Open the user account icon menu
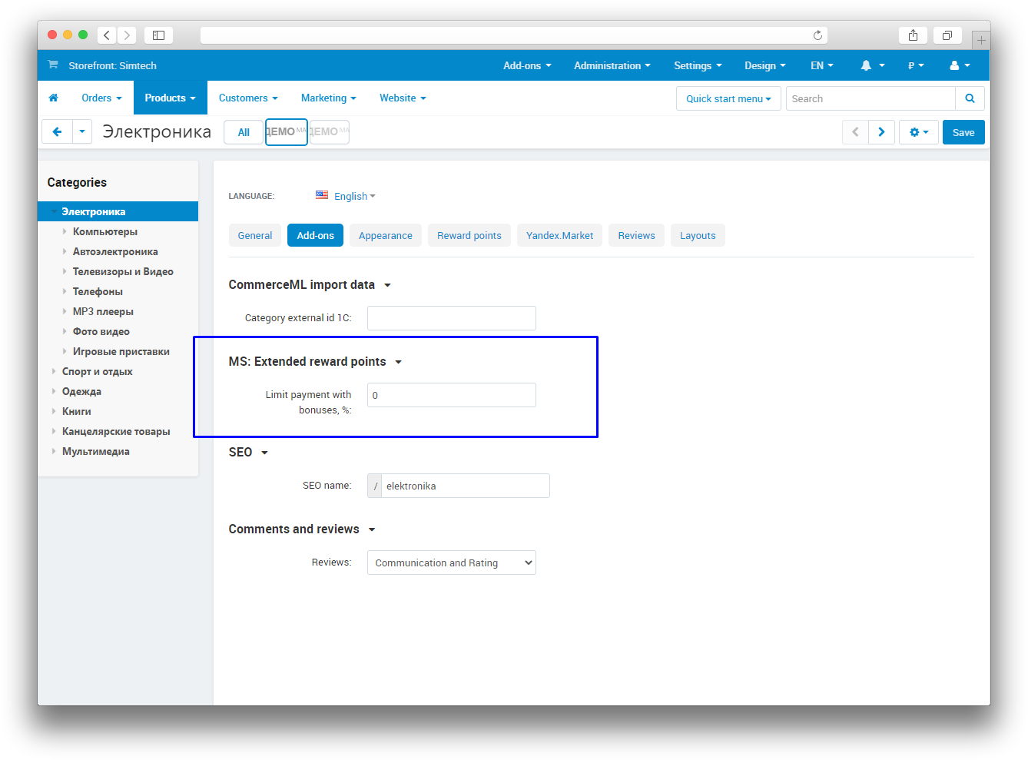The image size is (1028, 760). click(x=960, y=66)
